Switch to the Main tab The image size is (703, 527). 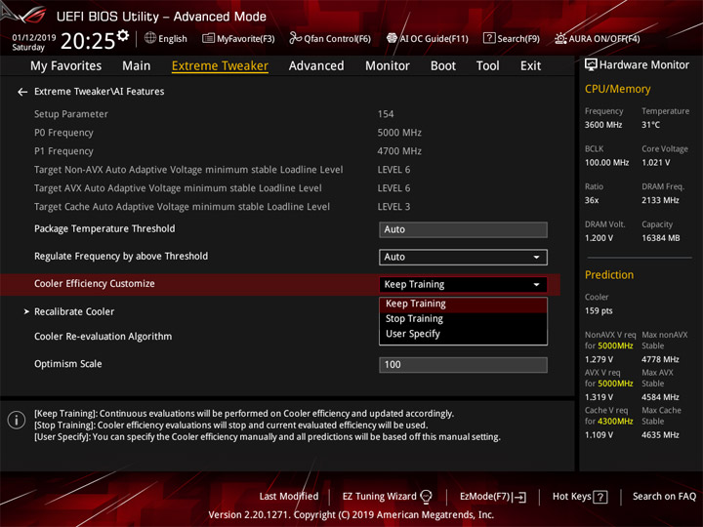137,66
